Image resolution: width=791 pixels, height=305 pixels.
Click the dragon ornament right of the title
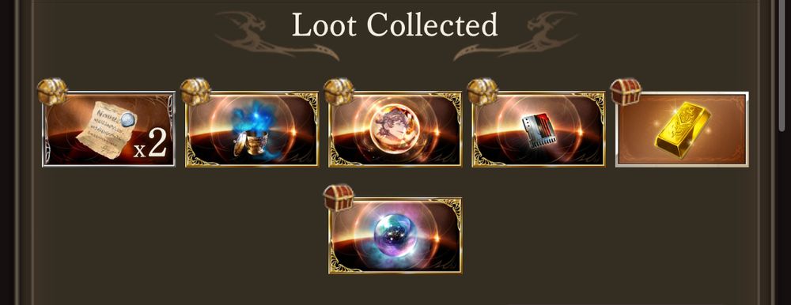[x=516, y=36]
